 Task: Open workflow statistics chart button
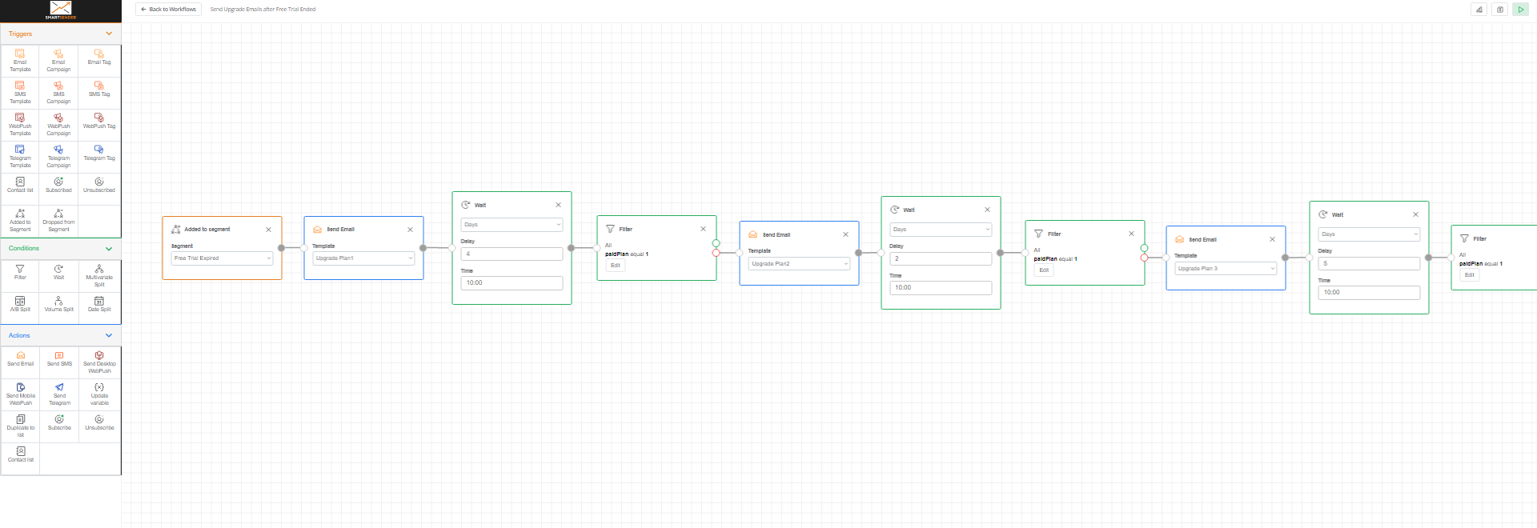tap(1479, 10)
